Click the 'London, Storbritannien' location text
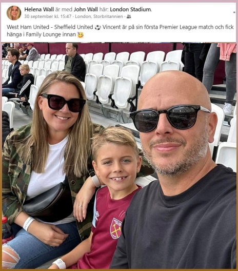Viewport: 238px width, 271px height. pos(99,16)
